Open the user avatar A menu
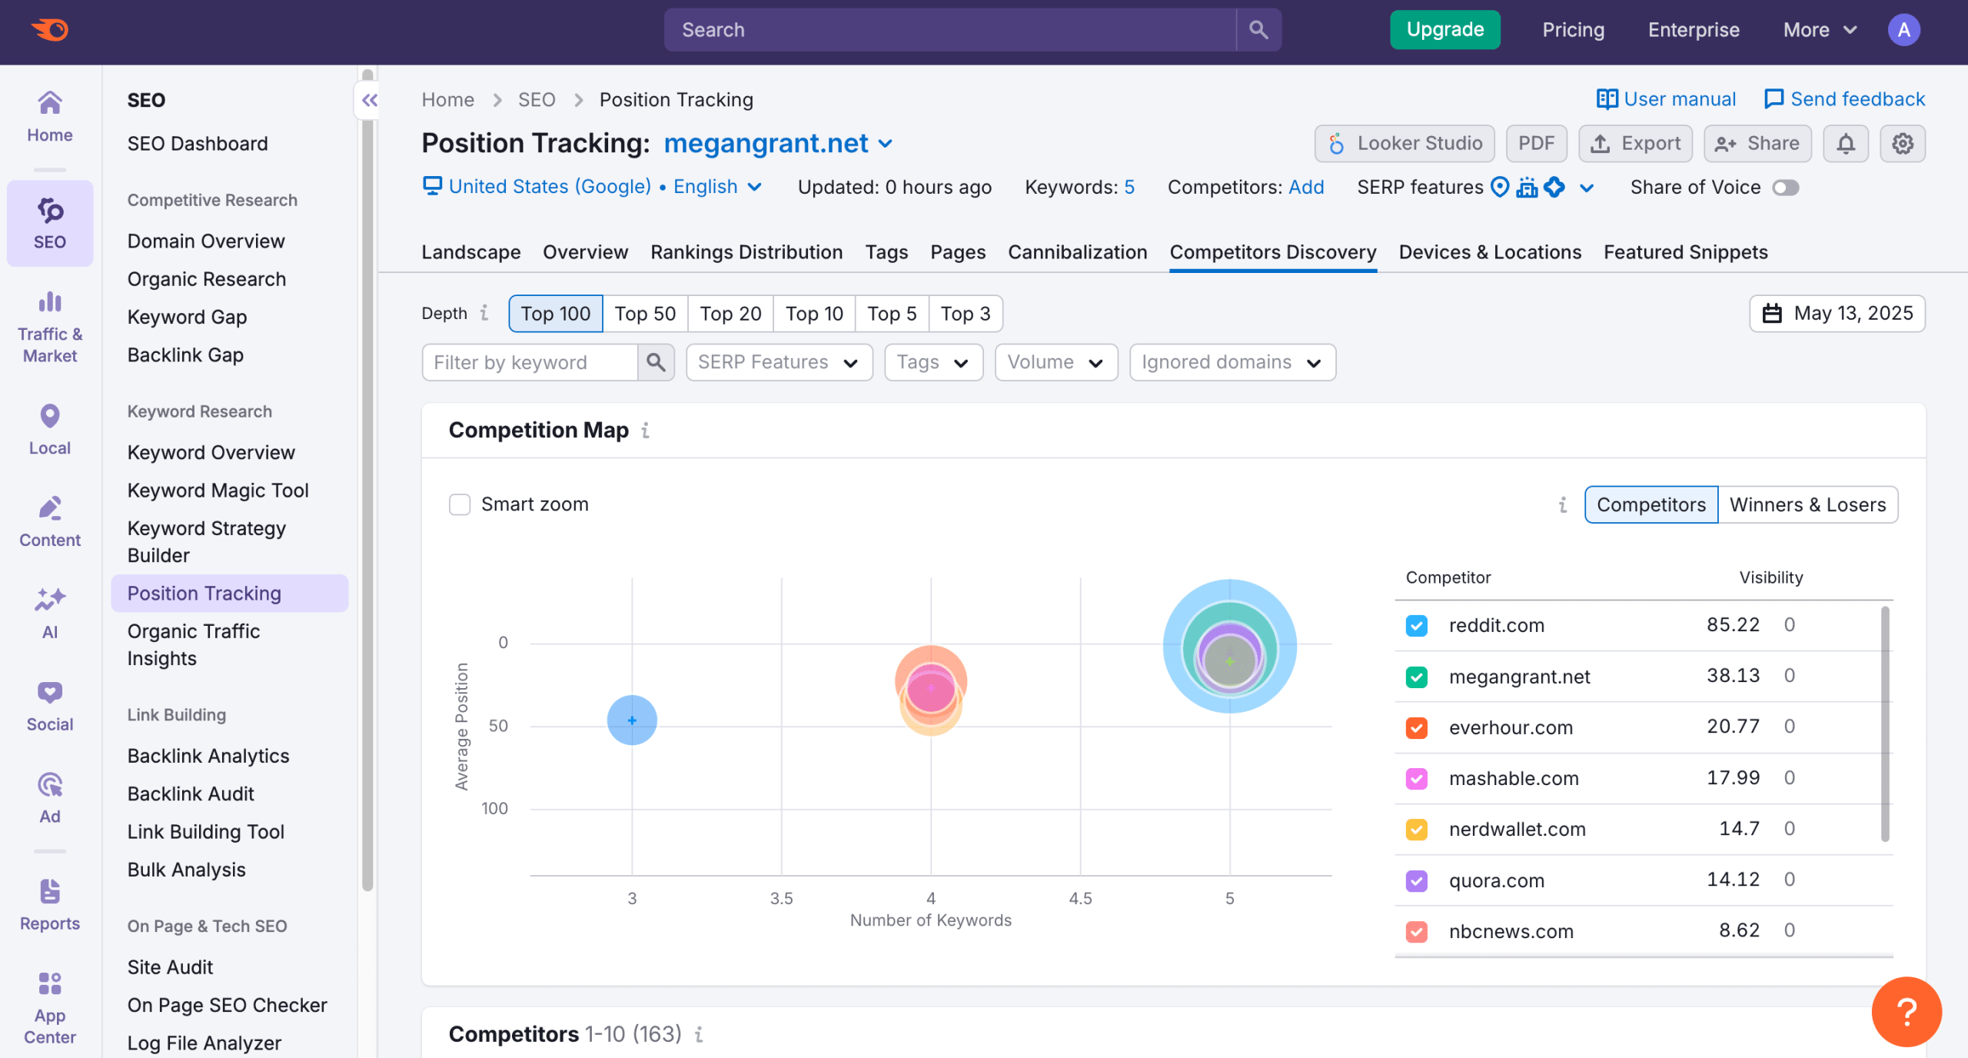 (1903, 30)
